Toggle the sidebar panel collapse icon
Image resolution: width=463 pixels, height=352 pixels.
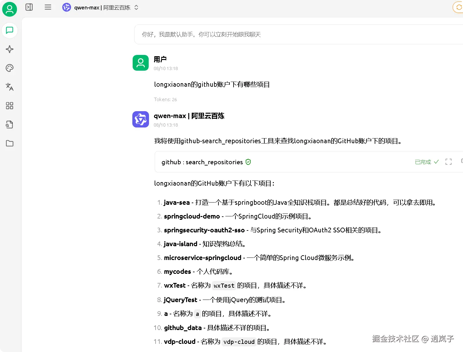point(29,7)
